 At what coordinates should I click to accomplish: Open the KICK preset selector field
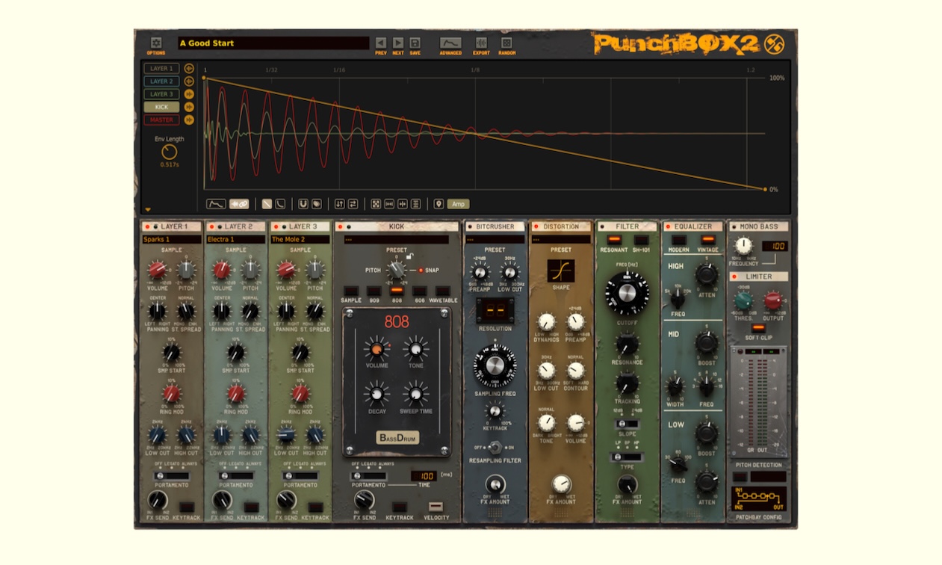[x=397, y=240]
